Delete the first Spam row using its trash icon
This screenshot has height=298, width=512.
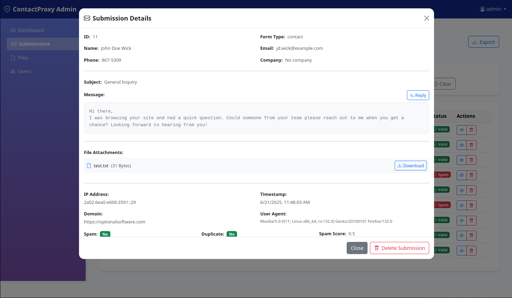coord(471,175)
